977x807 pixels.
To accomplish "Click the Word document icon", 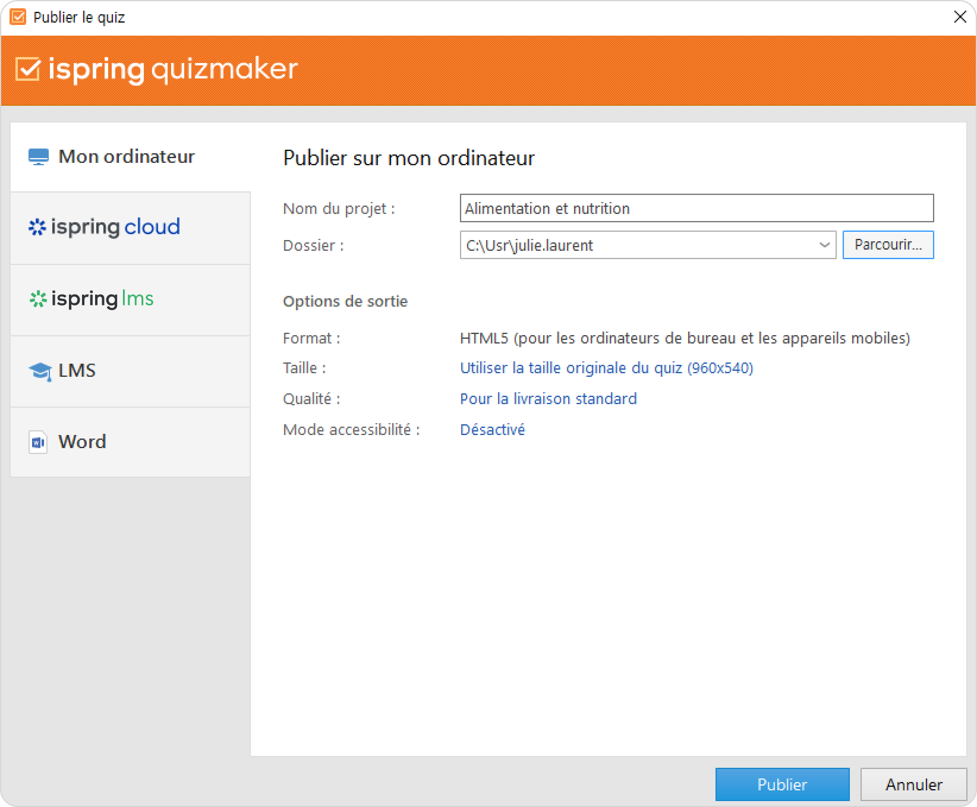I will pos(38,442).
